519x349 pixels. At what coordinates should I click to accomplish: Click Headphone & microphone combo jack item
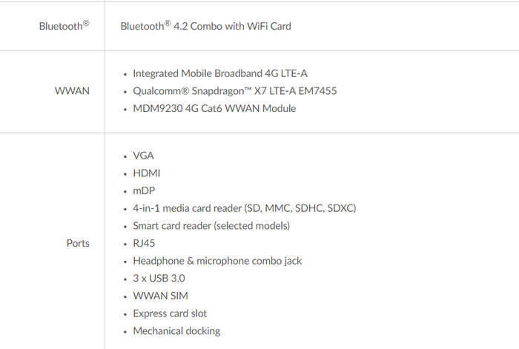point(217,261)
